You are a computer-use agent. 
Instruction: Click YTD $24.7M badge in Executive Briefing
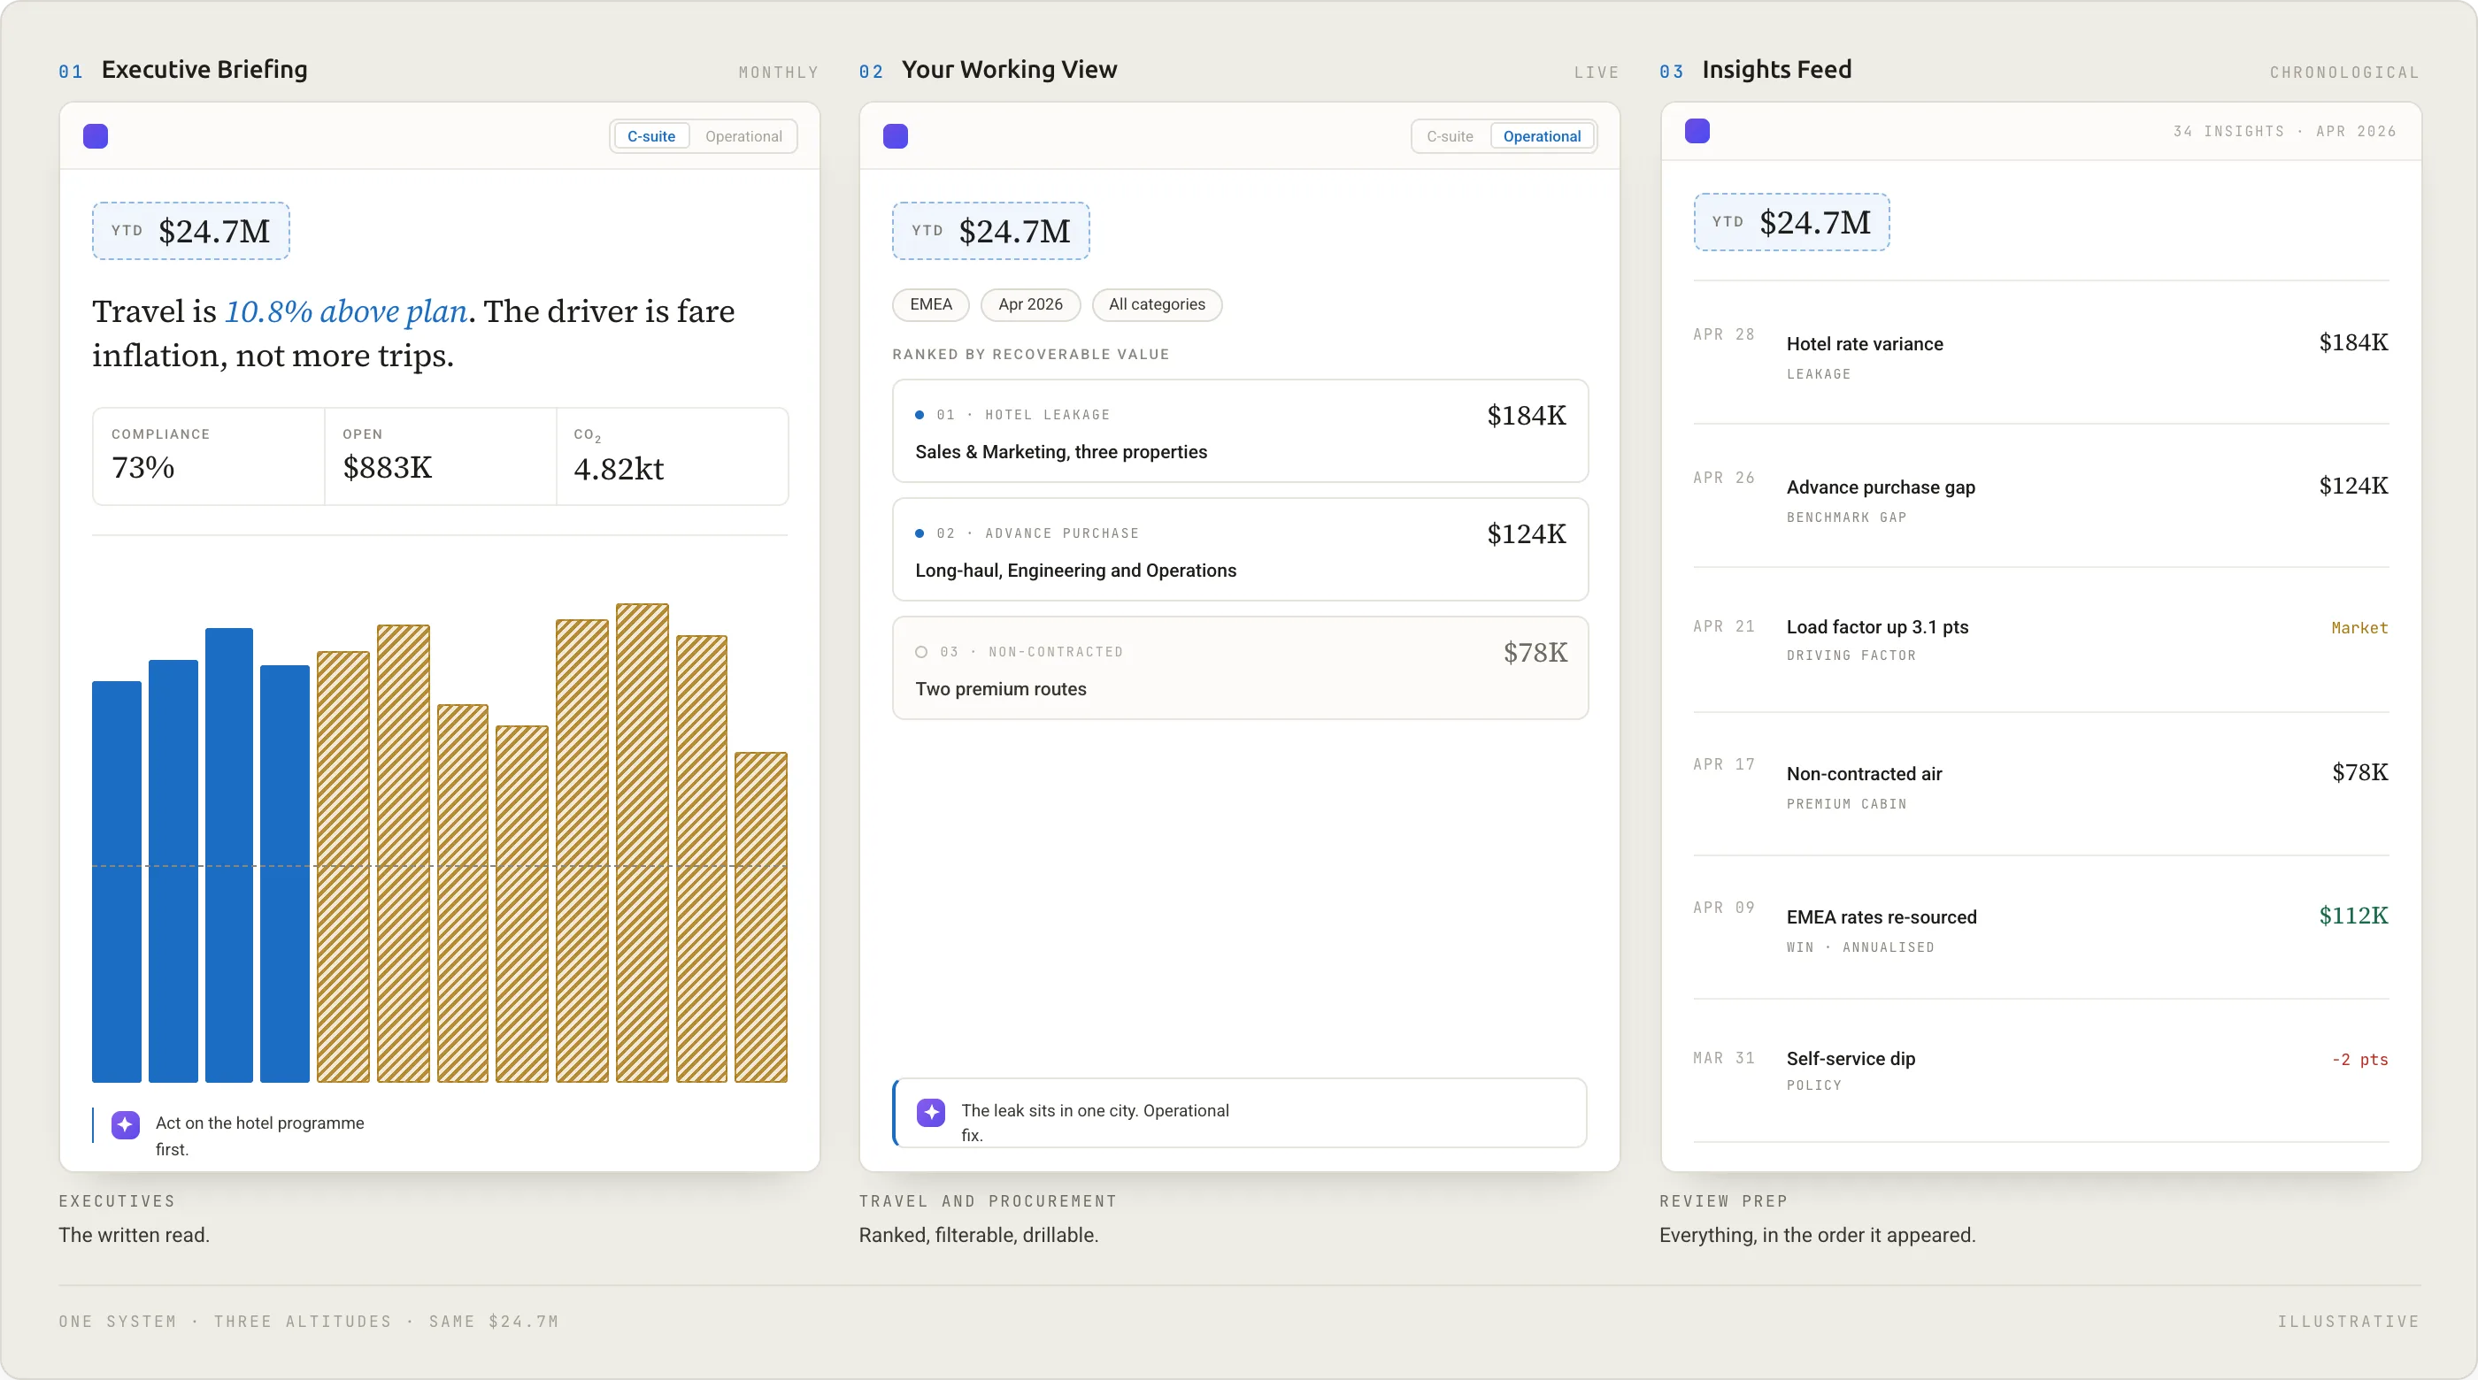point(190,232)
